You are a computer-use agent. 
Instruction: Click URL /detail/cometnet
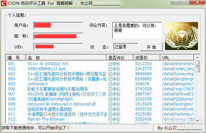178,109
